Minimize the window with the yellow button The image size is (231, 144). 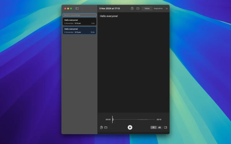(x=68, y=9)
